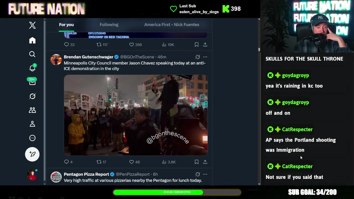354x199 pixels.
Task: Open Grok icon in the sidebar
Action: click(32, 96)
